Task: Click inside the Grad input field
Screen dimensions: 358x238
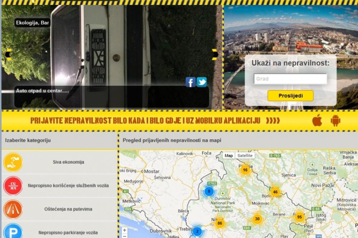Action: [290, 79]
